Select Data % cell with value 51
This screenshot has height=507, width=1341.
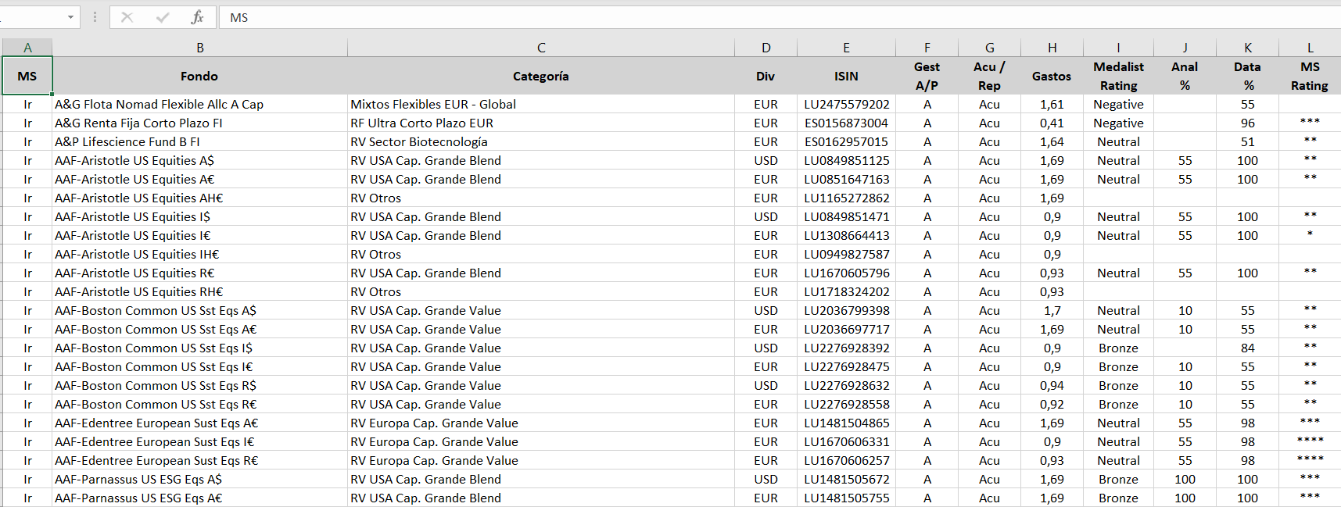[1248, 141]
